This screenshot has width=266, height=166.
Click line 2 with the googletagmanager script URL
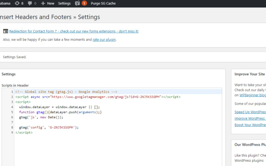click(x=98, y=97)
